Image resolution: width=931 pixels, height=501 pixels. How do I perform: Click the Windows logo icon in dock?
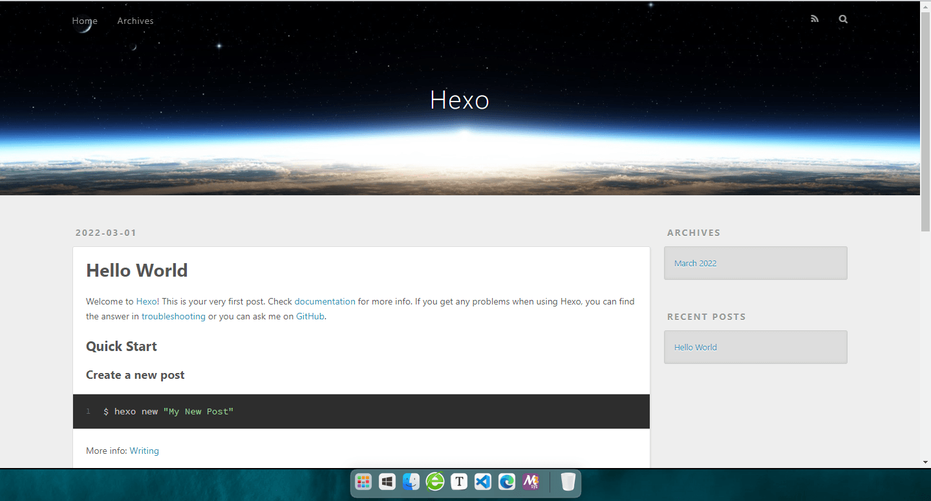pos(387,482)
